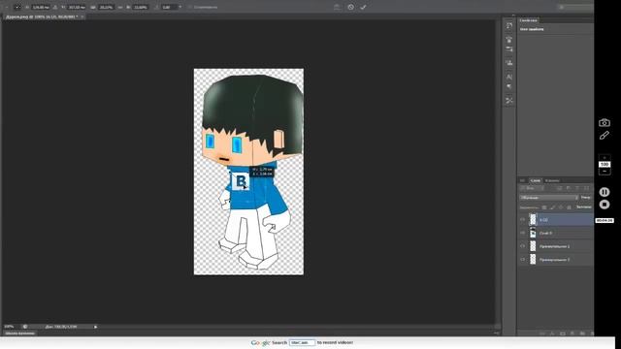Toggle the second layer filter icon
Viewport: 621px width, 349px height.
(x=569, y=188)
